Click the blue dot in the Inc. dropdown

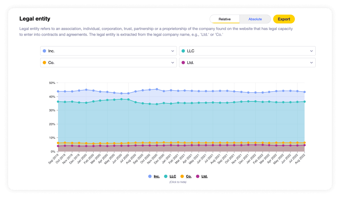[x=45, y=51]
